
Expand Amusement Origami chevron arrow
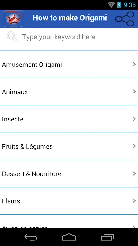(x=134, y=64)
